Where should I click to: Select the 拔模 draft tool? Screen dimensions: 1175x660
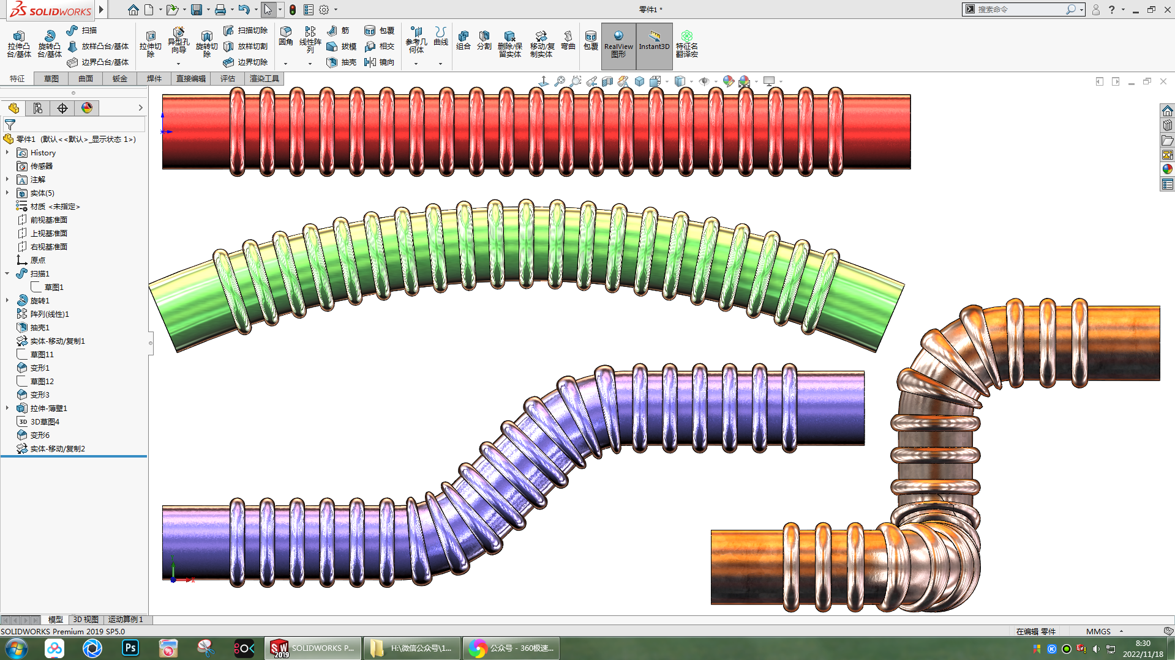click(342, 46)
